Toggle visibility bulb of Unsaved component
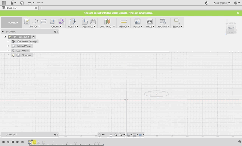The image size is (242, 146). click(10, 37)
